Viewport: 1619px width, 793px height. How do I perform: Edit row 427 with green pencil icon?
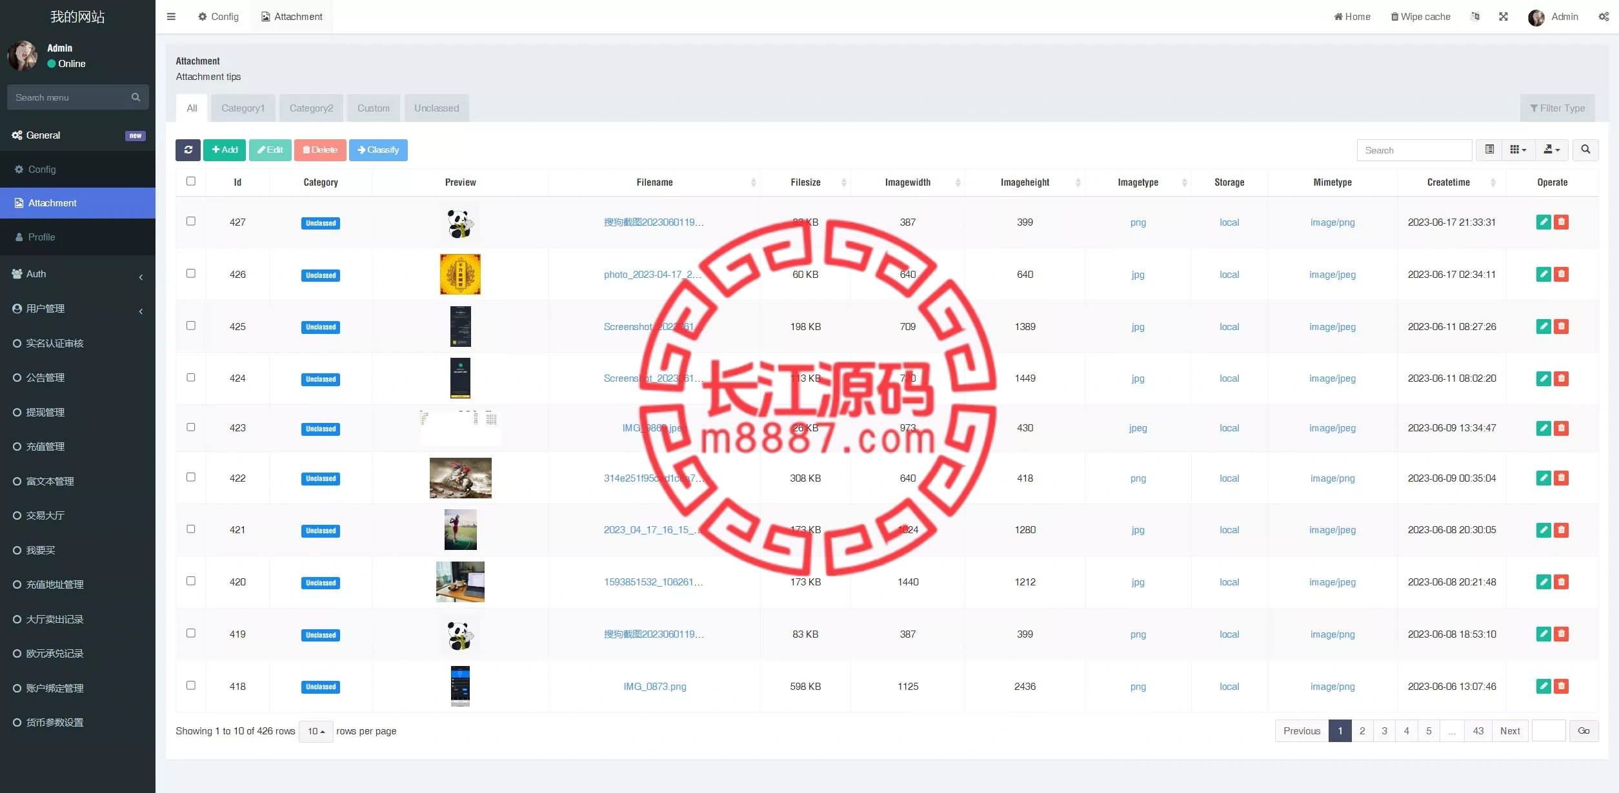point(1544,222)
